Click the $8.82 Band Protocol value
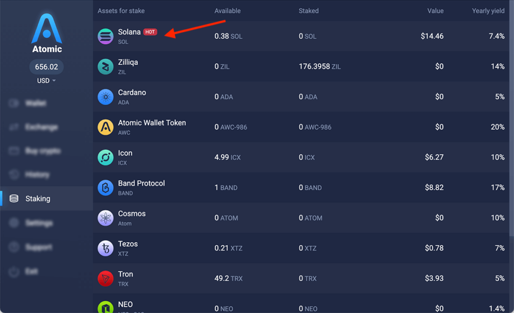514x313 pixels. (x=434, y=188)
